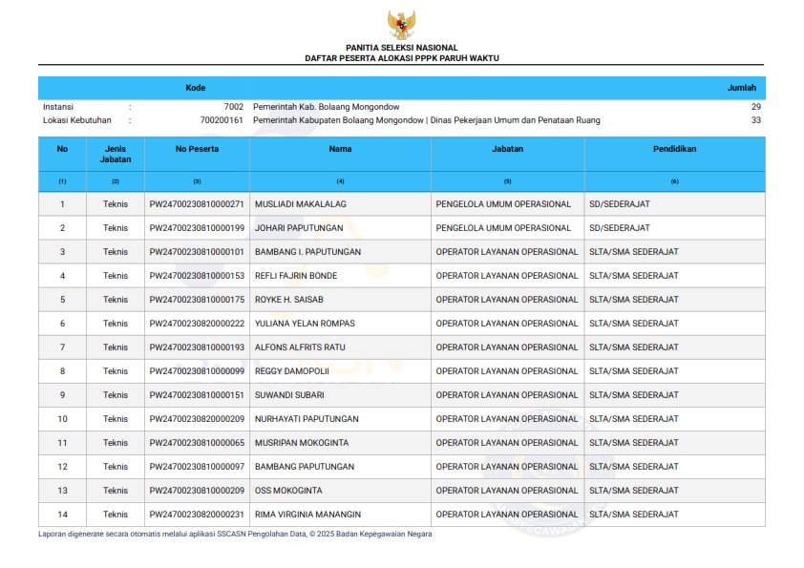Screen dimensions: 804x568
Task: Click participant number PW24700230820000209
Action: coord(197,419)
